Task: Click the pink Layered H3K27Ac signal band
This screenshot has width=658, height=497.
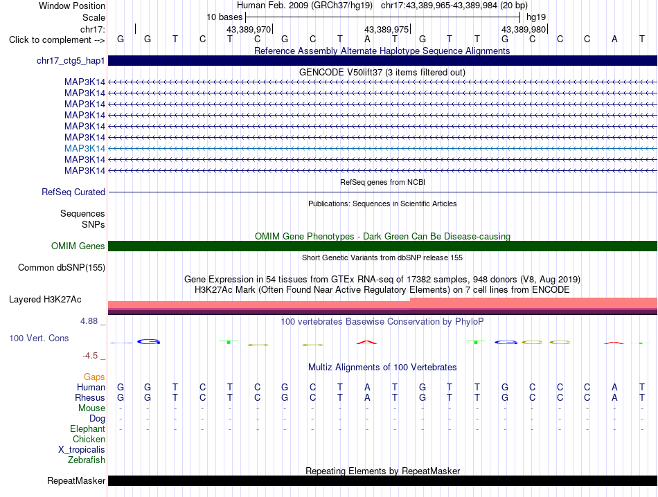Action: pyautogui.click(x=382, y=305)
